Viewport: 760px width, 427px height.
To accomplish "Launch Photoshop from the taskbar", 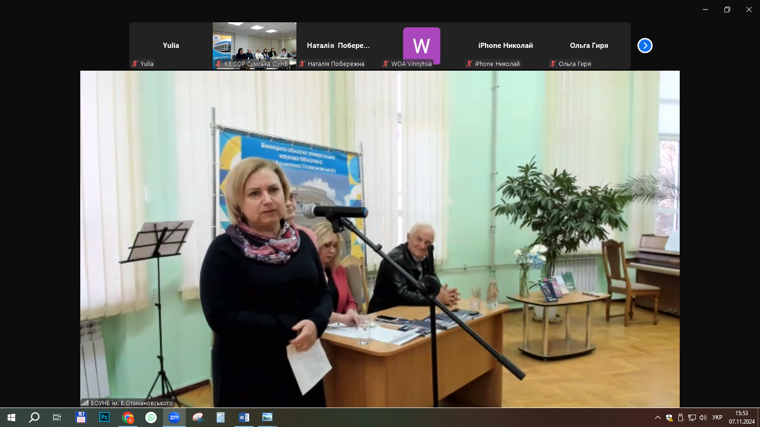I will point(104,418).
